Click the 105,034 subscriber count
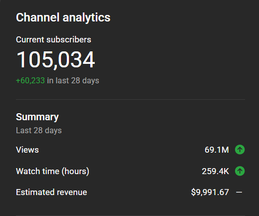Viewport: 259px width, 216px height. [x=56, y=60]
